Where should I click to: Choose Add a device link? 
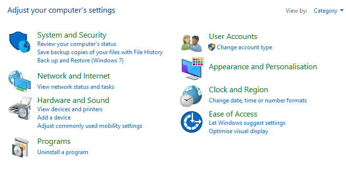54,118
